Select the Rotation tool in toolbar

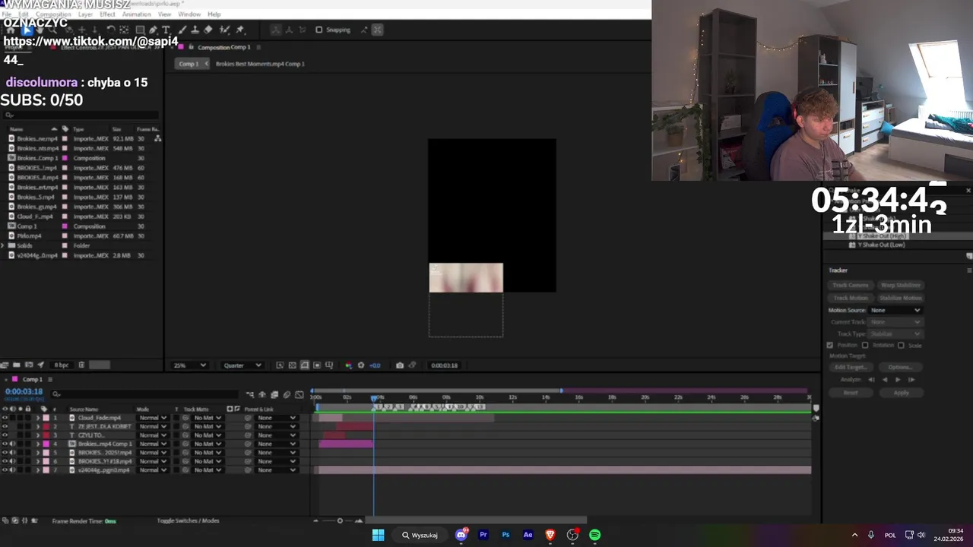coord(111,30)
